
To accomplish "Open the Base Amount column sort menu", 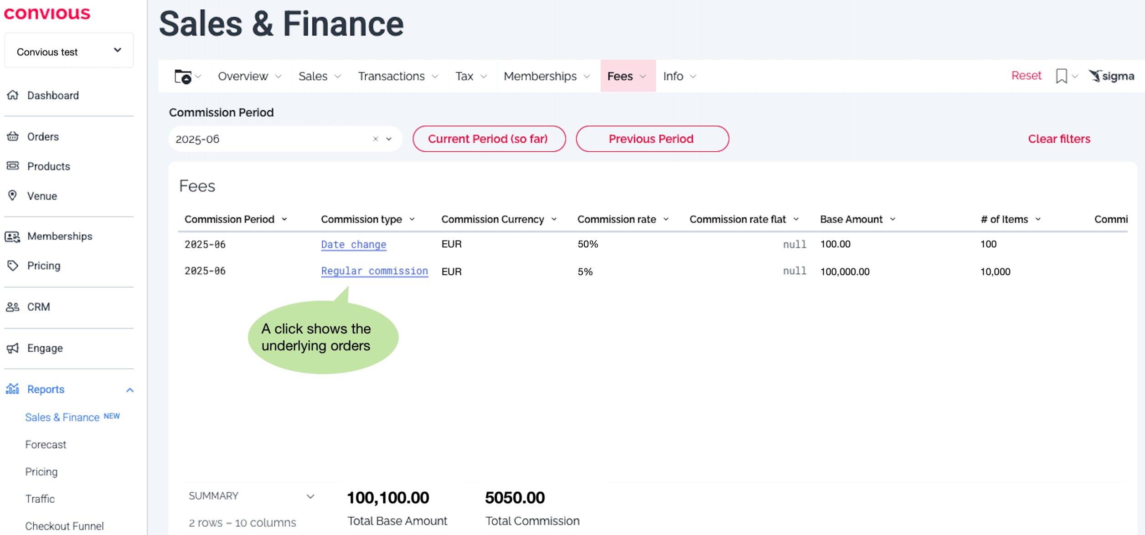I will tap(893, 220).
